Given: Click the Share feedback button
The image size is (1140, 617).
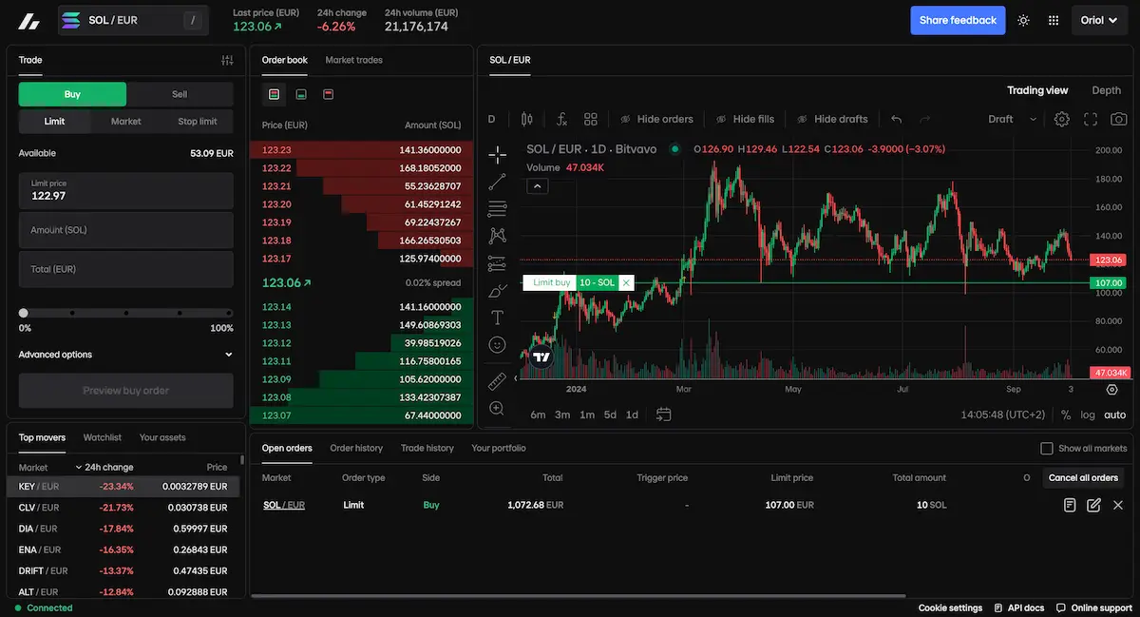Looking at the screenshot, I should tap(958, 20).
